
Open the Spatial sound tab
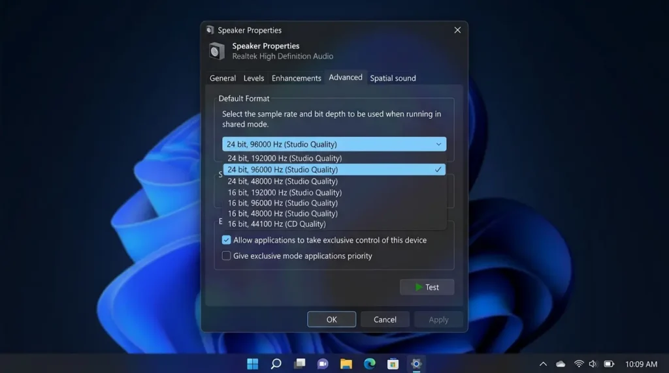[x=393, y=78]
